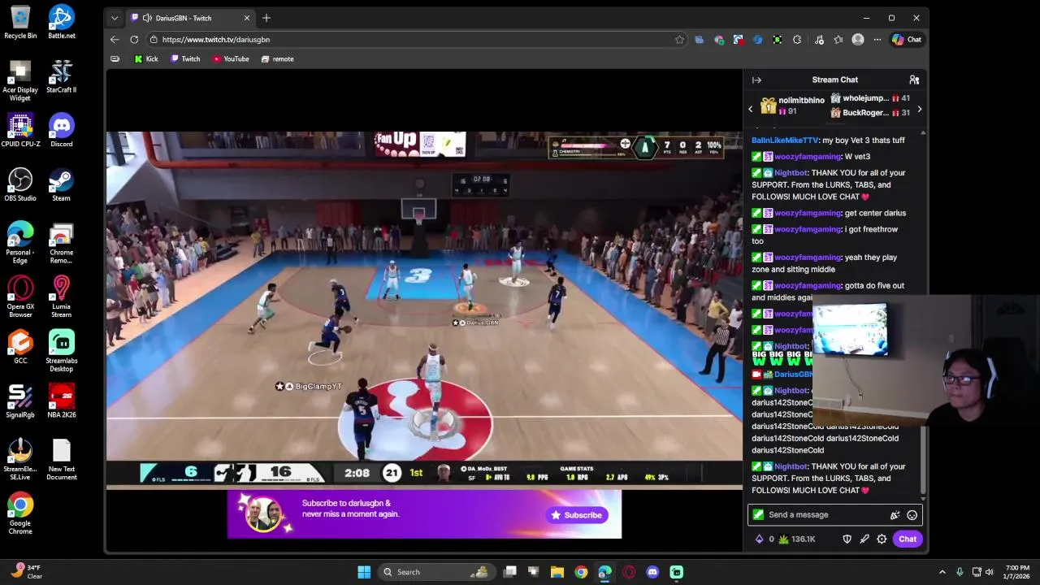1040x585 pixels.
Task: Open BallnLikeMikeTTV's profile from chat
Action: [x=785, y=141]
